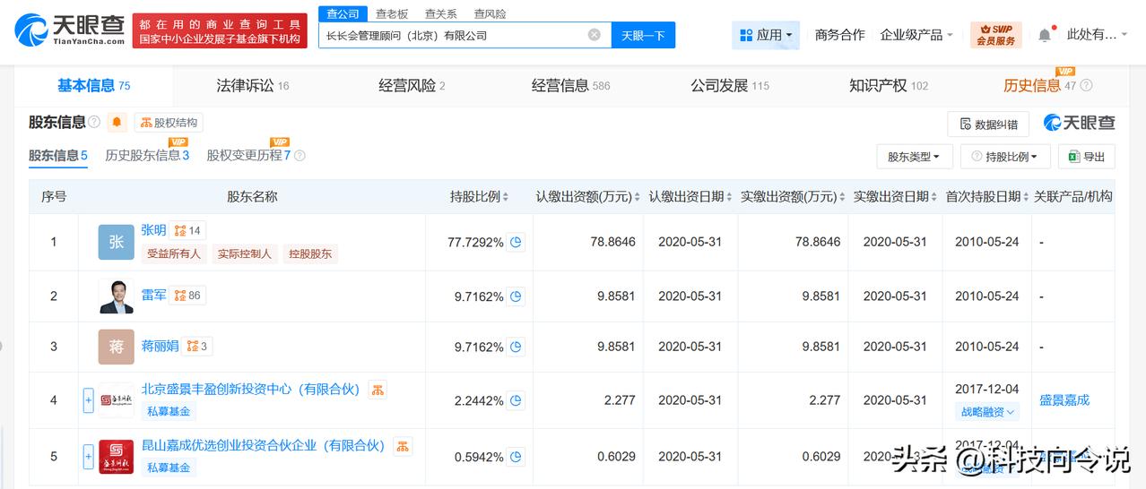
Task: Click pie chart icon for 2.2442%
Action: pos(516,400)
